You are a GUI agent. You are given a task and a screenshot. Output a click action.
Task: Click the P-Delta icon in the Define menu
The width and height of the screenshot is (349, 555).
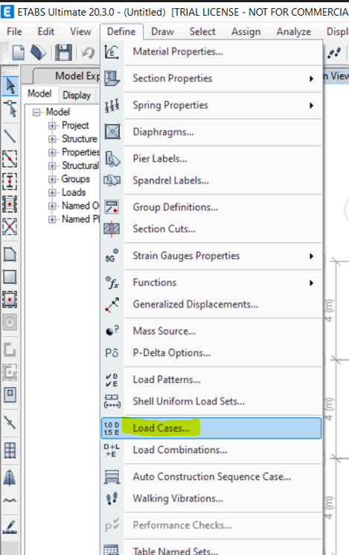[112, 353]
